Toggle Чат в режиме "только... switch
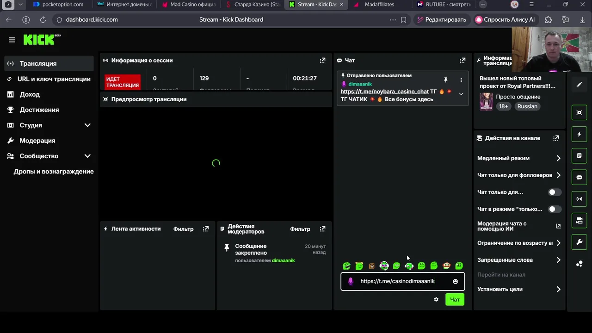The width and height of the screenshot is (592, 333). [555, 209]
